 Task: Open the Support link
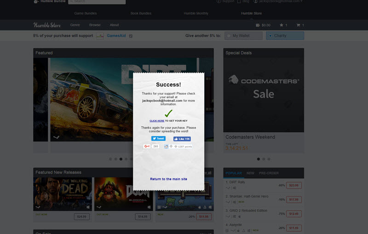[x=225, y=1]
